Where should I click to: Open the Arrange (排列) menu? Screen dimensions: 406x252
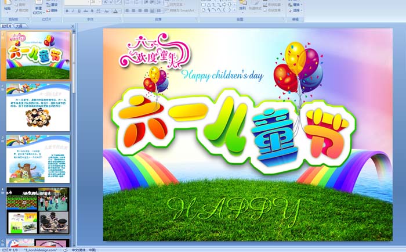[242, 6]
